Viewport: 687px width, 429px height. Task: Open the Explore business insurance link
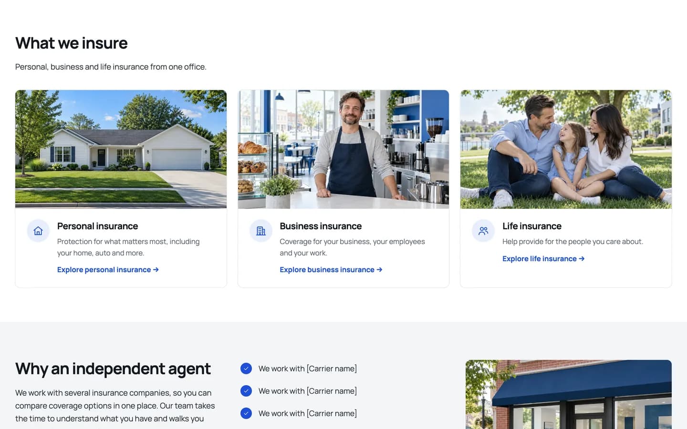tap(331, 270)
